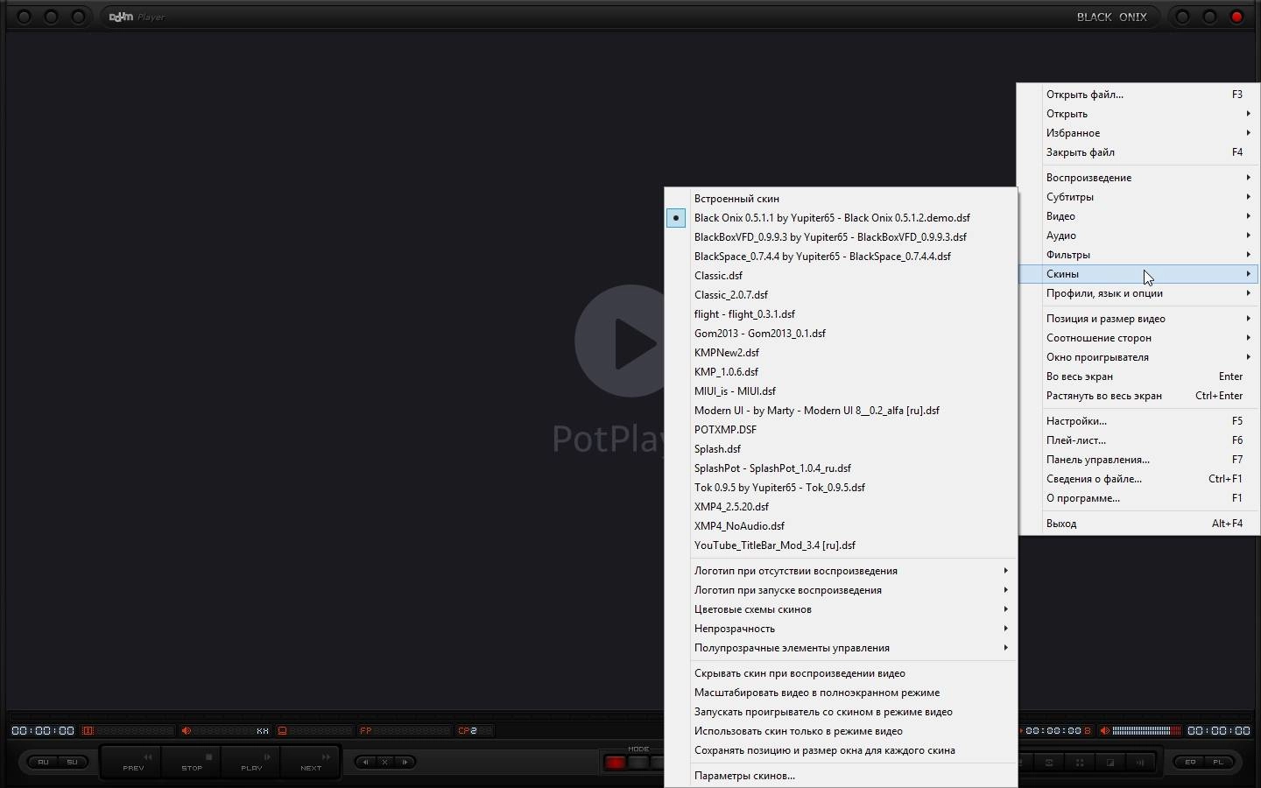Click the step-forward arrow icon

pyautogui.click(x=404, y=762)
